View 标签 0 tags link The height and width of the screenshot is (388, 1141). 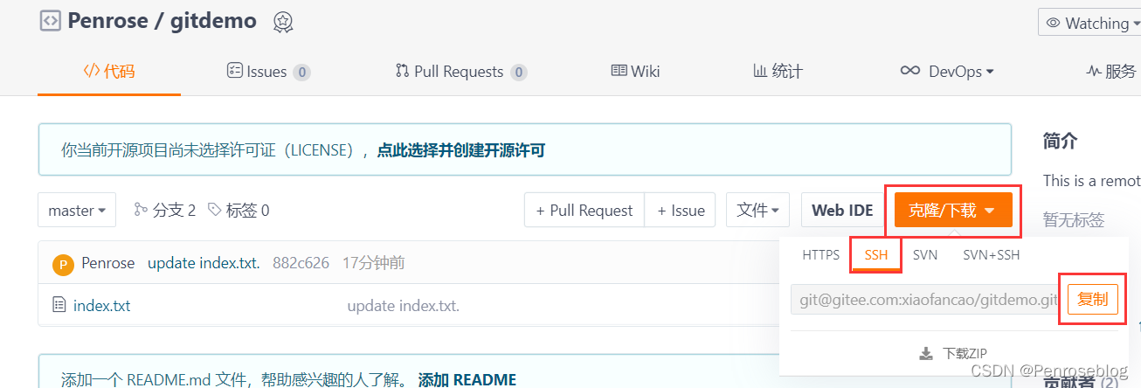239,211
